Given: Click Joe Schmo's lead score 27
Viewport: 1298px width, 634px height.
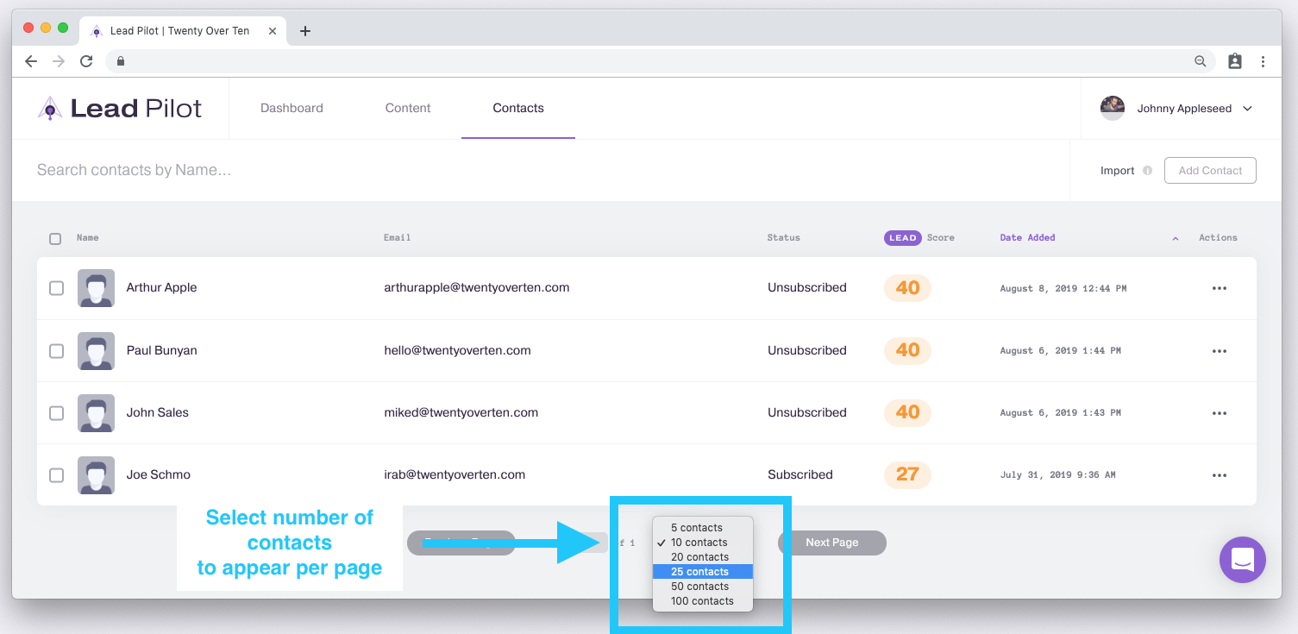Looking at the screenshot, I should (x=907, y=474).
